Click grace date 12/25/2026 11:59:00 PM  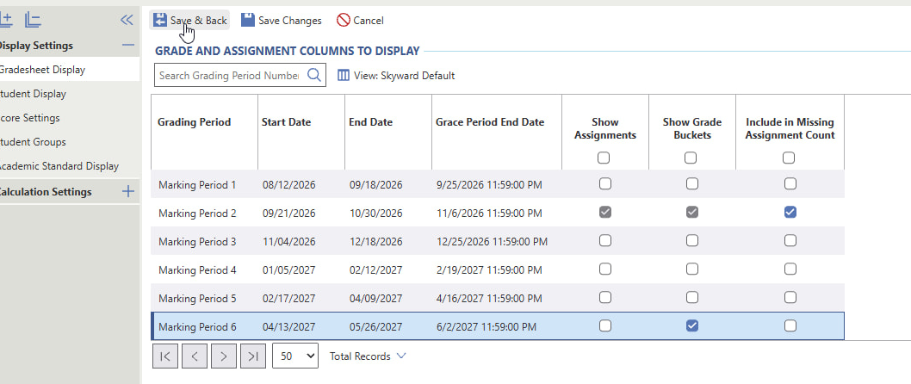(x=492, y=242)
